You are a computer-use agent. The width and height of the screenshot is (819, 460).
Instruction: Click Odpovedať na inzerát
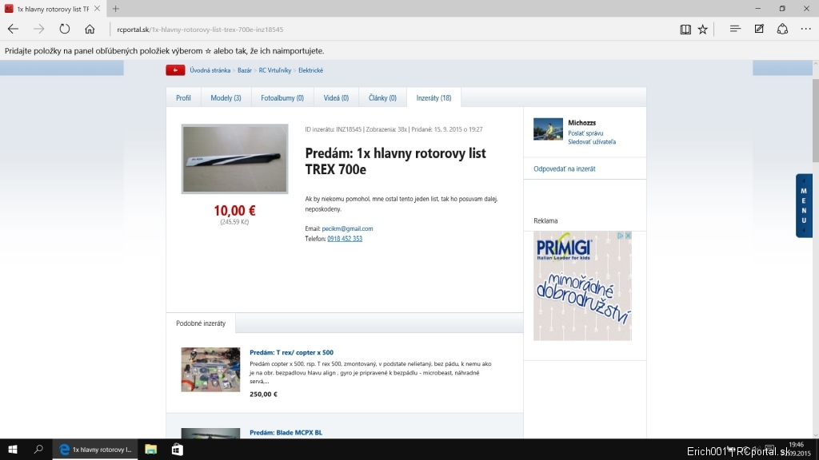tap(564, 169)
